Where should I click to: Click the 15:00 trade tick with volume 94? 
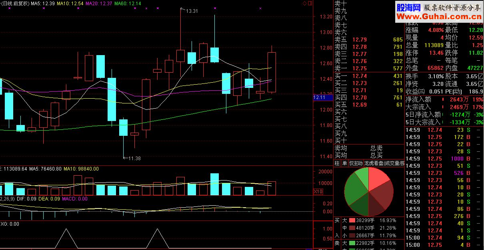coord(444,238)
